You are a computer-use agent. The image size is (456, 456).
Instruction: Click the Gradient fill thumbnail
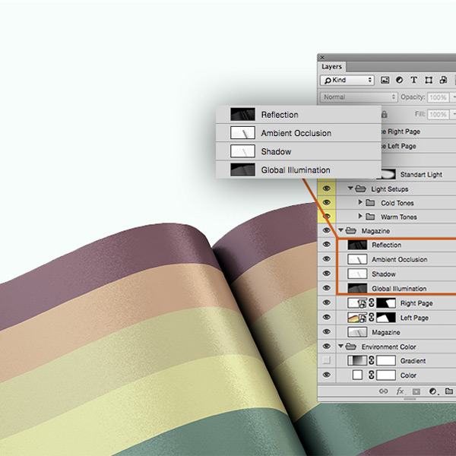357,360
